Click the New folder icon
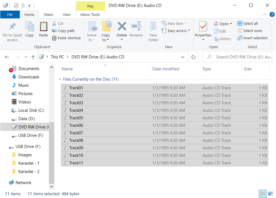Screen dimensions: 276x198 click(x=153, y=27)
